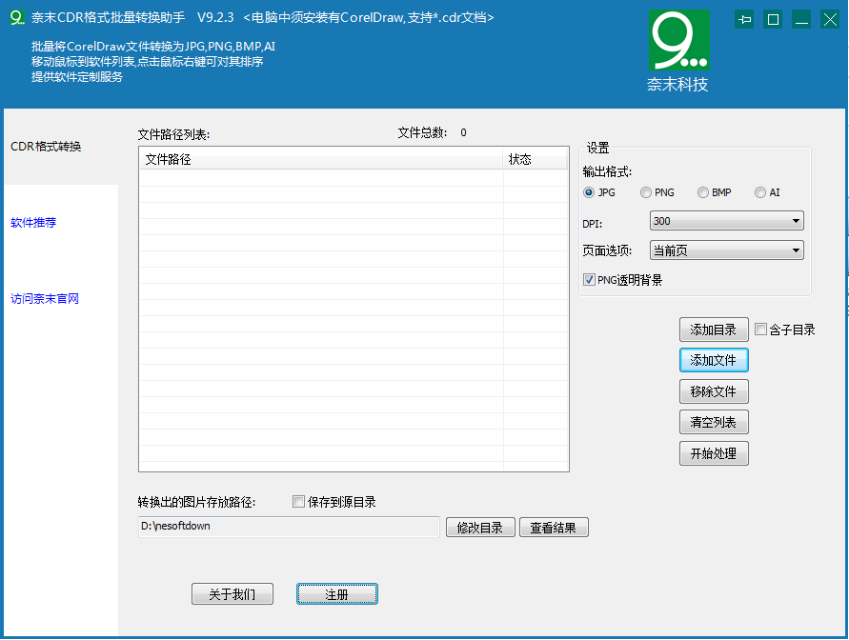This screenshot has width=849, height=640.
Task: Click the 奈末科技 green logo
Action: point(678,38)
